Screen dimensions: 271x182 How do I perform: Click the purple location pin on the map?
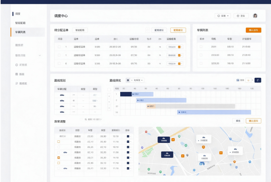point(142,148)
